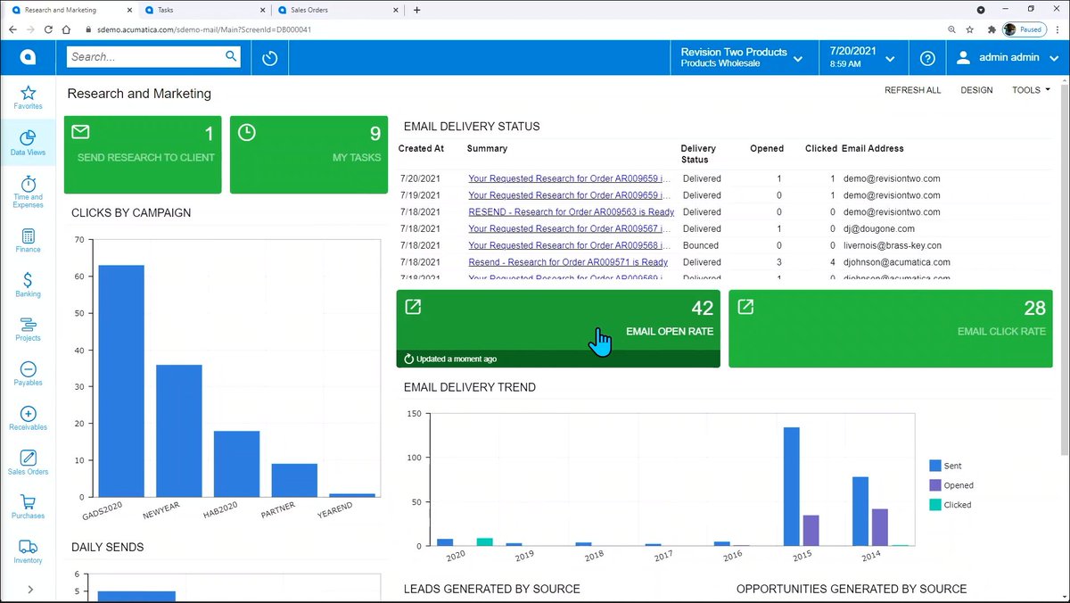1070x603 pixels.
Task: Click open-link icon on Email Open Rate
Action: (x=413, y=307)
